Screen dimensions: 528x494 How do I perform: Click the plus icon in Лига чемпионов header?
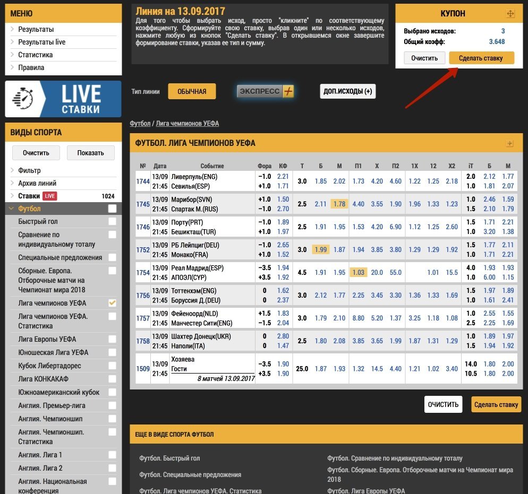(x=509, y=143)
